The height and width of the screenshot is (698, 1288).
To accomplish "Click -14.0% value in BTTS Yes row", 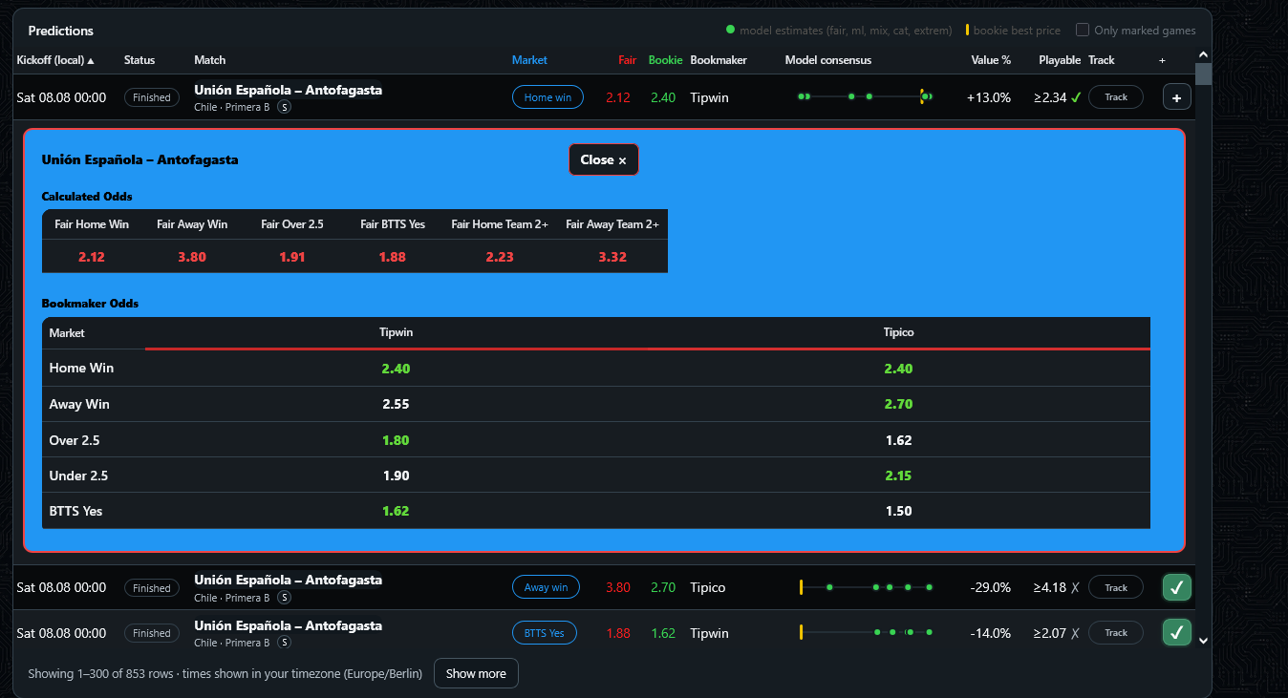I will click(990, 632).
